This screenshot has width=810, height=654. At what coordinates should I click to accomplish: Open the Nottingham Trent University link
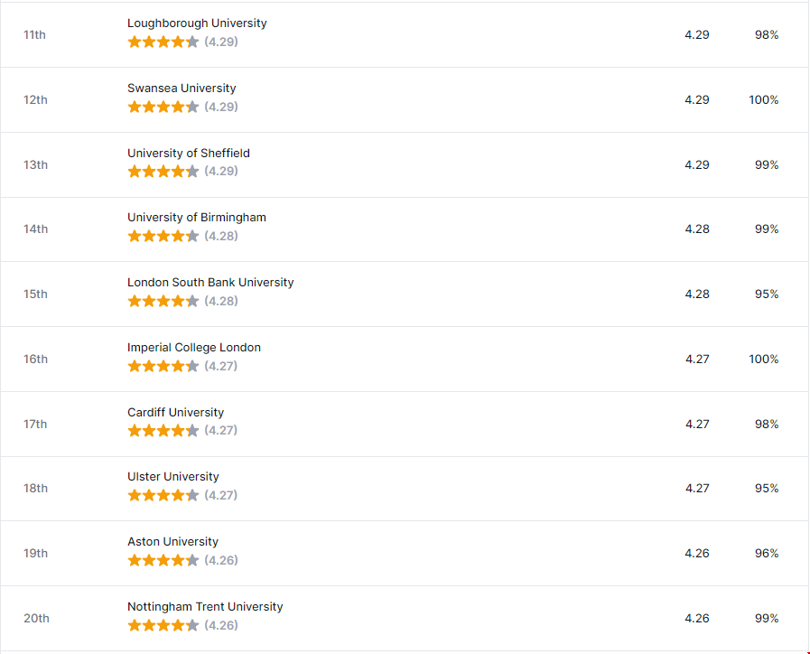tap(205, 607)
